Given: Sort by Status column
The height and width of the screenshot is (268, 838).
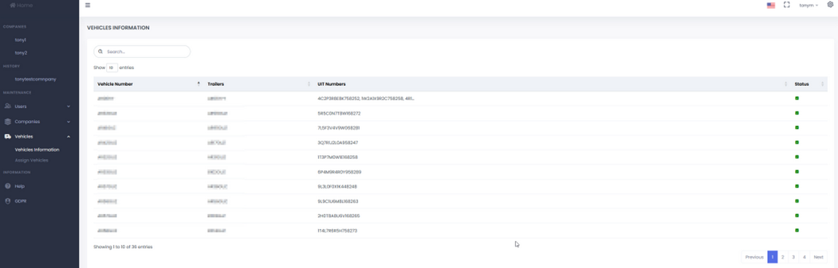Looking at the screenshot, I should (x=809, y=84).
